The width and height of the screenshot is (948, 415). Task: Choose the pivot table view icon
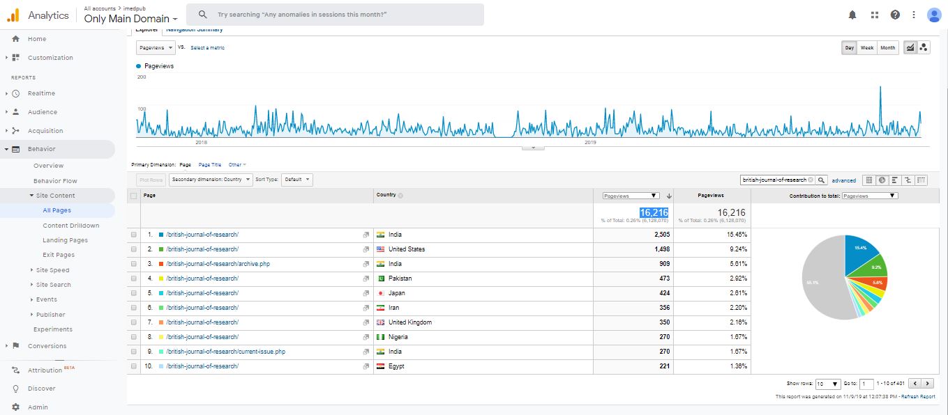[921, 180]
